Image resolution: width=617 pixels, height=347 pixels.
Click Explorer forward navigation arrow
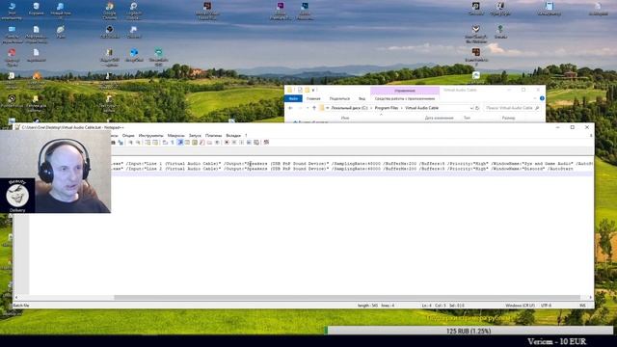[x=300, y=108]
